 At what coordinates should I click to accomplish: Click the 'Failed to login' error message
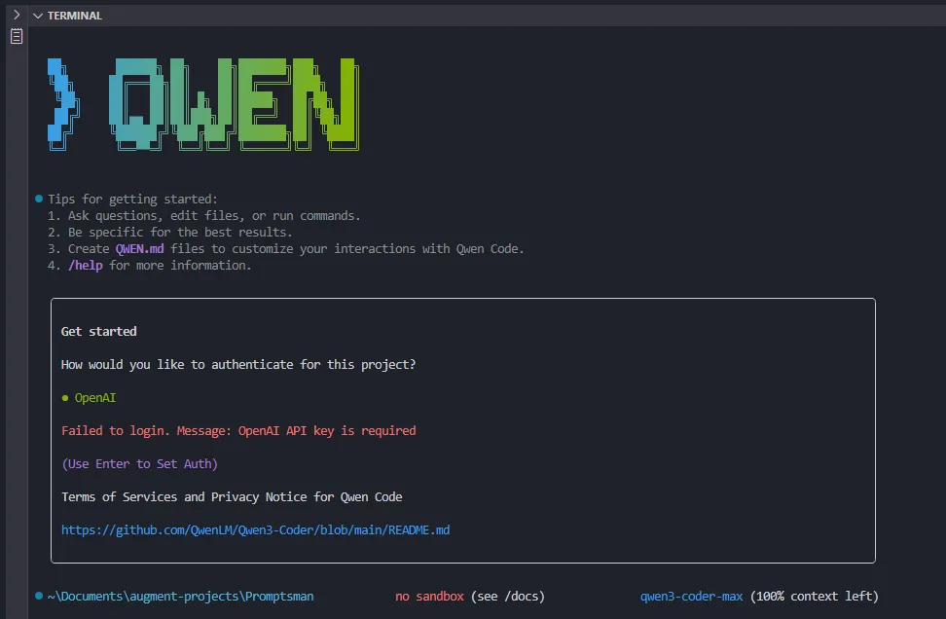(x=238, y=431)
